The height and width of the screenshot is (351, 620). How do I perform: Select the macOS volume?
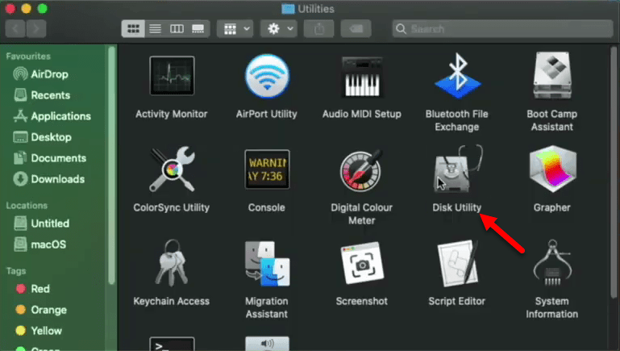pyautogui.click(x=40, y=244)
